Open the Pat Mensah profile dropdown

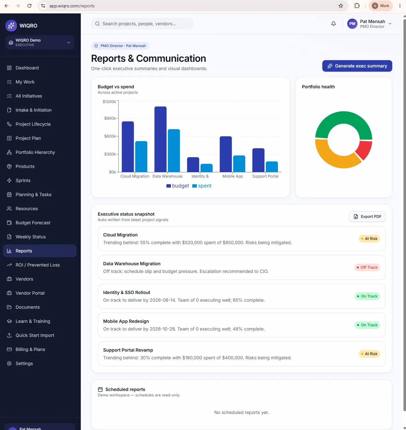click(370, 24)
